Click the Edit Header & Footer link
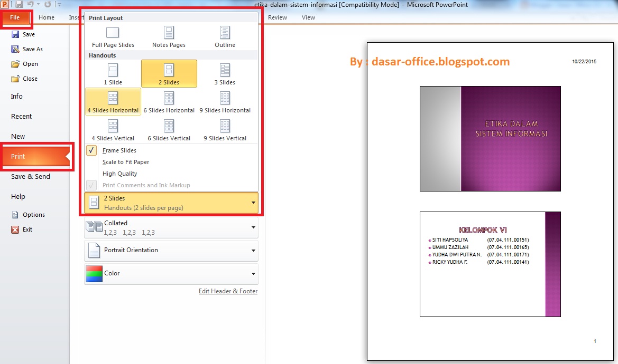This screenshot has width=618, height=364. pos(228,291)
